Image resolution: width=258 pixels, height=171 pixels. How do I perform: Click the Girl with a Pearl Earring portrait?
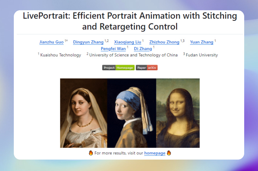click(132, 113)
